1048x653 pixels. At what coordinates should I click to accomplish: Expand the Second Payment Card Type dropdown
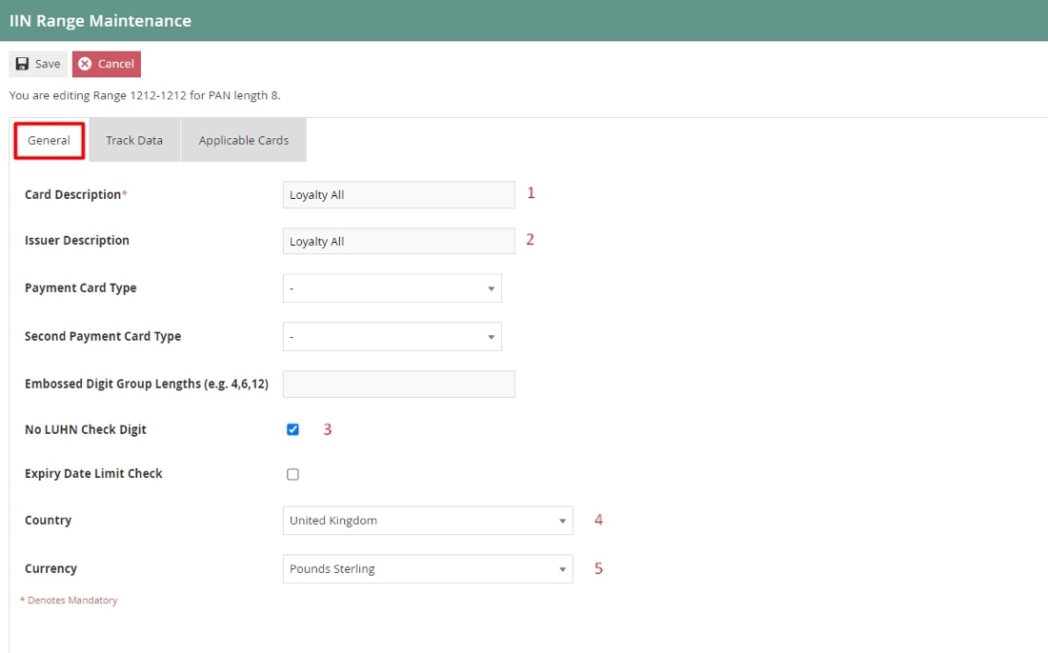tap(492, 336)
